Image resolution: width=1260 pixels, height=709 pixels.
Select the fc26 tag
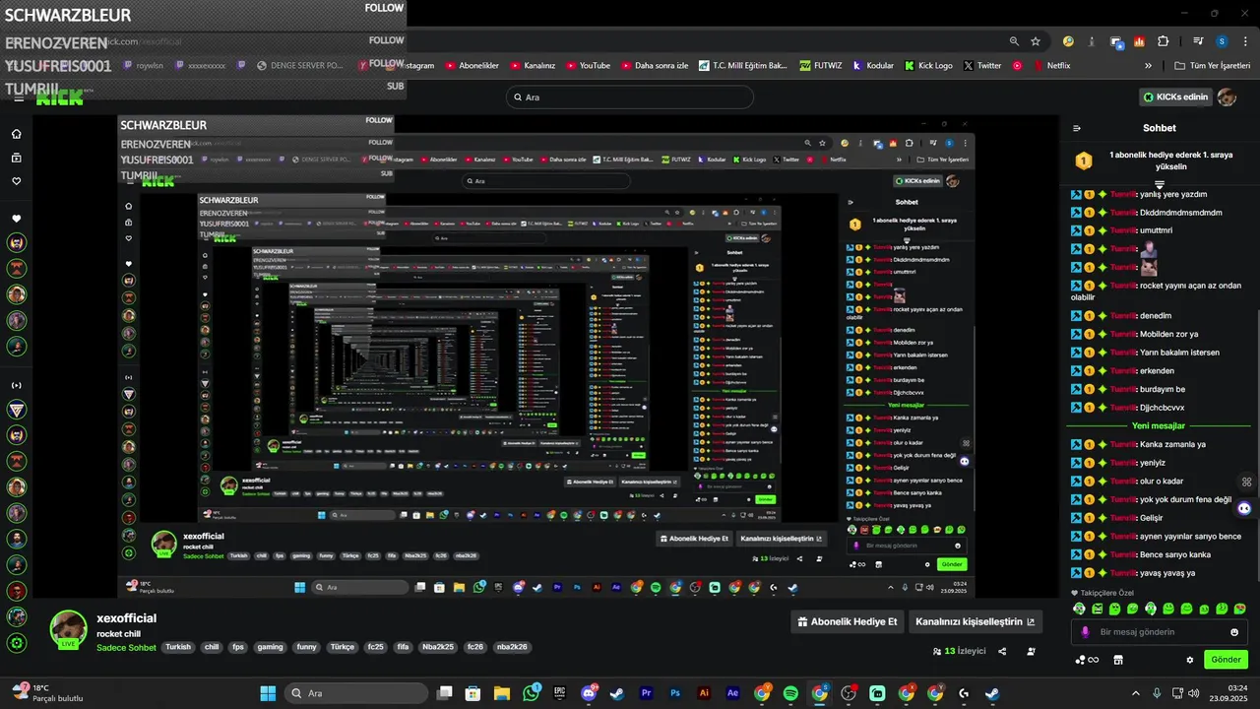coord(474,647)
